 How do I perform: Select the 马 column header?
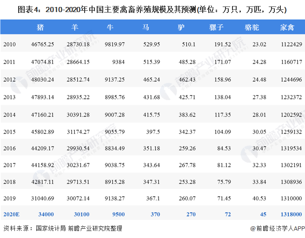146,27
